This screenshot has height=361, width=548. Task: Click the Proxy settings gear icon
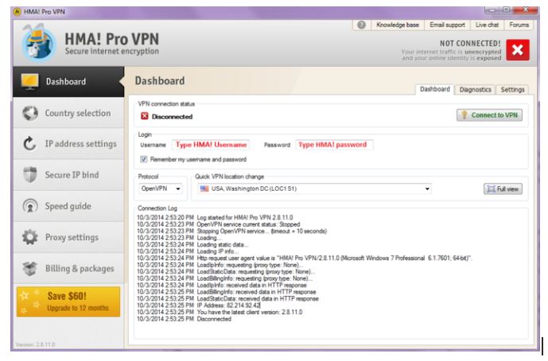point(30,237)
